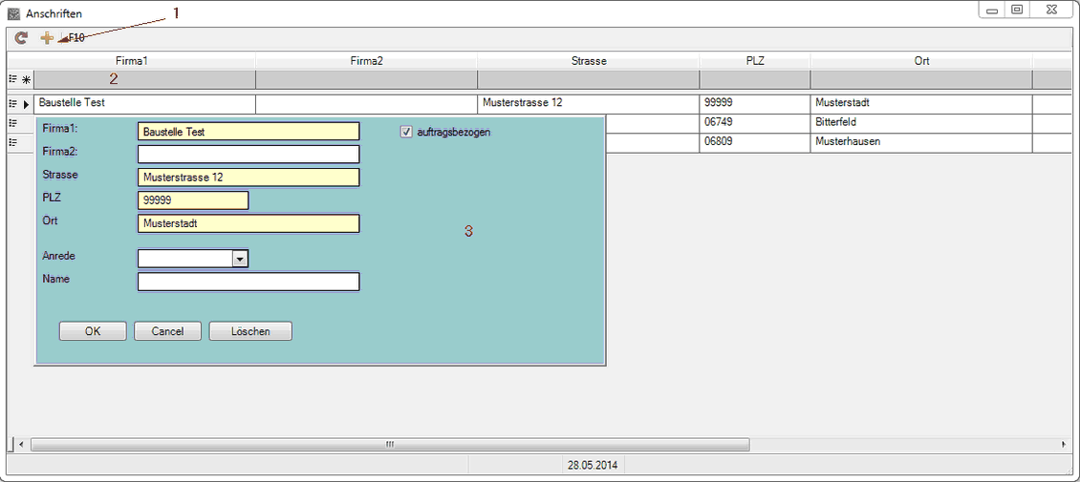Viewport: 1080px width, 482px height.
Task: Click the Cancel button
Action: click(x=167, y=331)
